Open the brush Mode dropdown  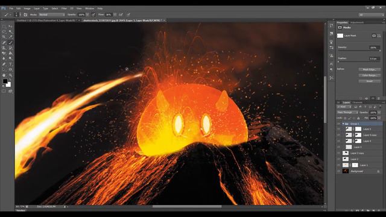(52, 14)
